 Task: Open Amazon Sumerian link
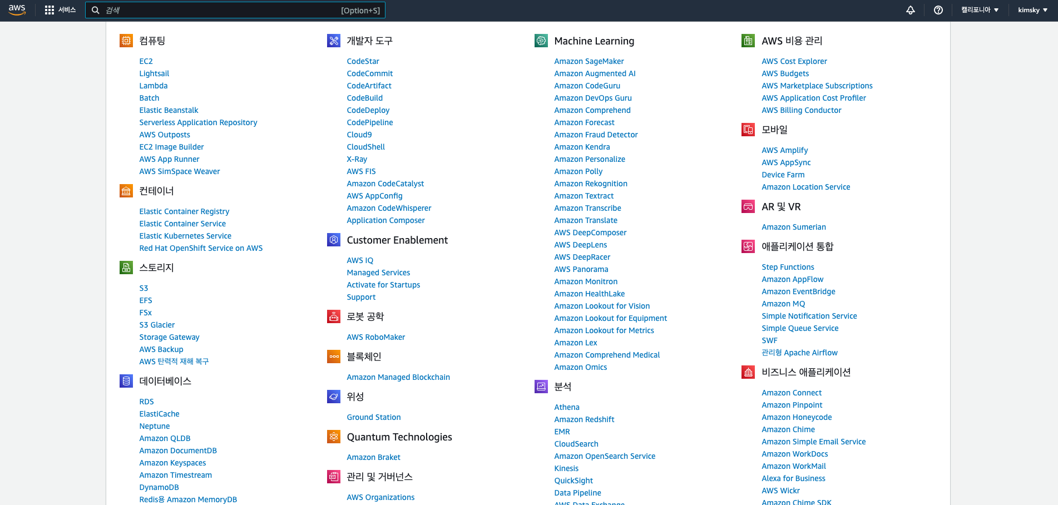[794, 227]
